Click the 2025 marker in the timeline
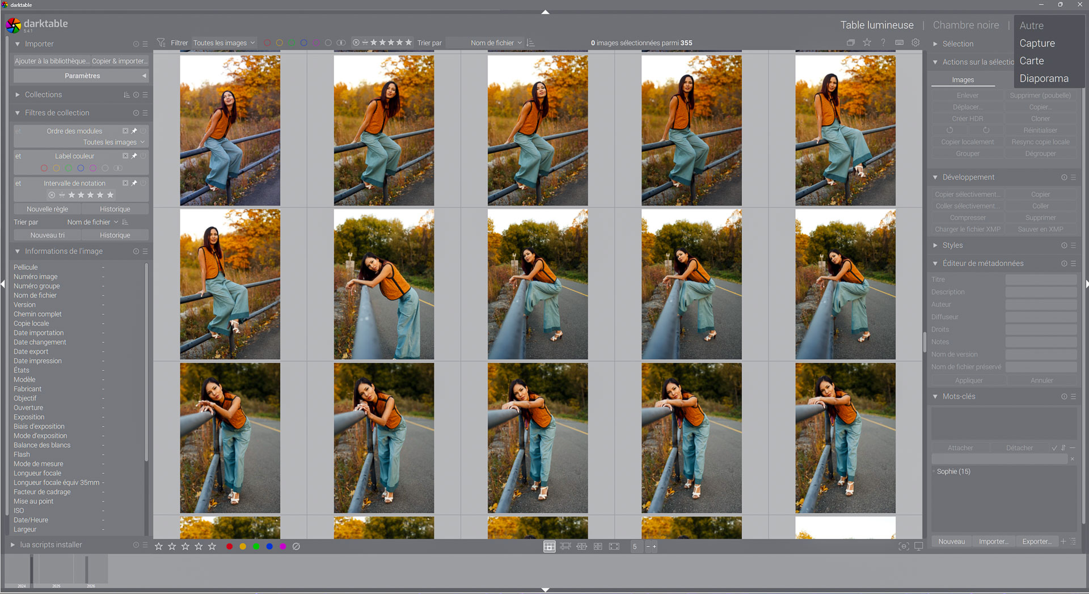The image size is (1089, 594). point(56,586)
